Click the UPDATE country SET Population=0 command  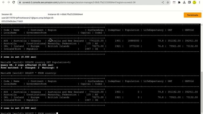[x=48, y=62]
